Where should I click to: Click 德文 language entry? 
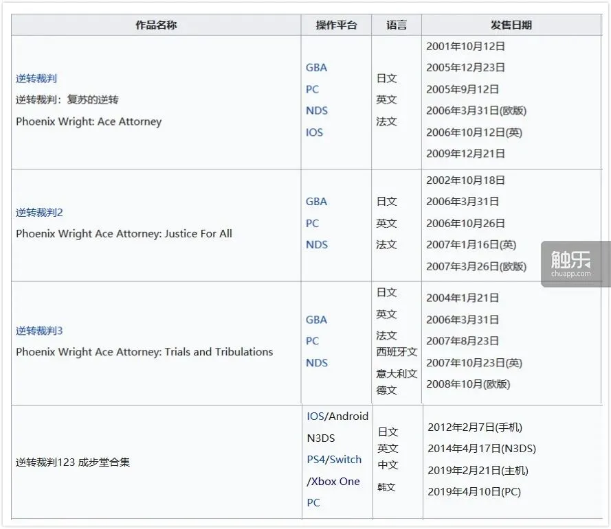coord(386,390)
